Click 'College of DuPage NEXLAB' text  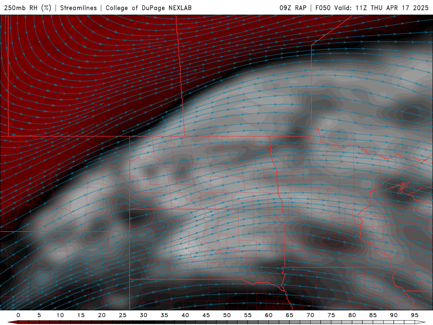click(148, 8)
